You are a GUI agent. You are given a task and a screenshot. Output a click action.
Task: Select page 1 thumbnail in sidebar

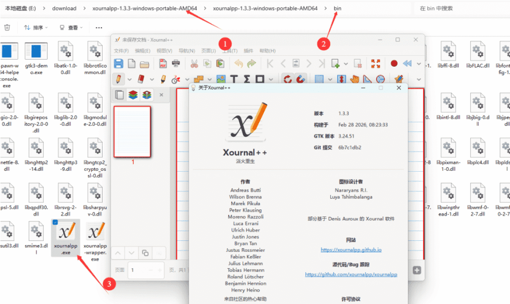(132, 131)
